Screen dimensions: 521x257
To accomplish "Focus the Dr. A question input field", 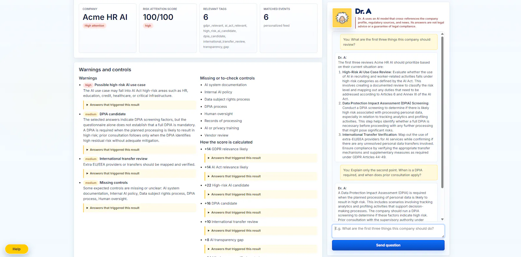I will pos(388,231).
